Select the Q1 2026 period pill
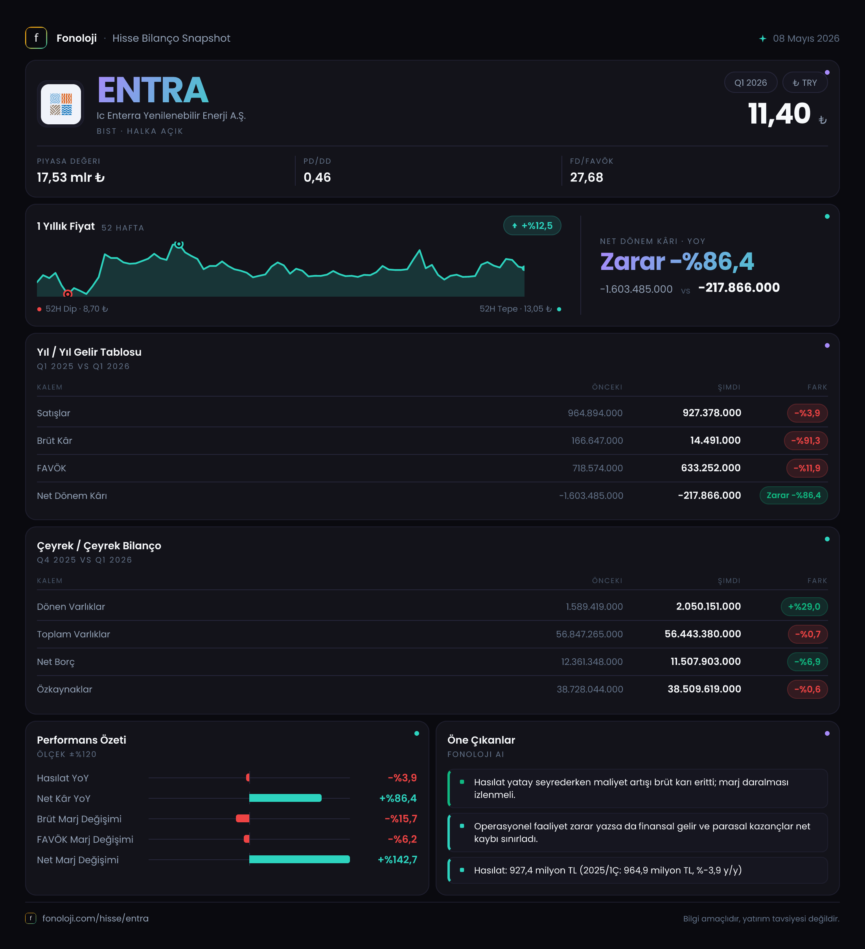 click(750, 83)
